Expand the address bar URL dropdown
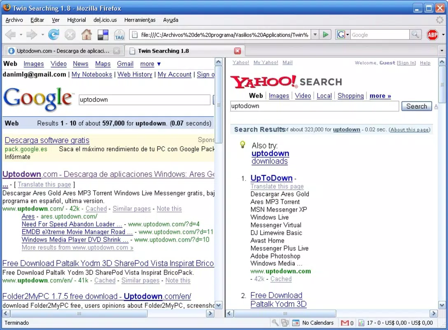 point(315,35)
